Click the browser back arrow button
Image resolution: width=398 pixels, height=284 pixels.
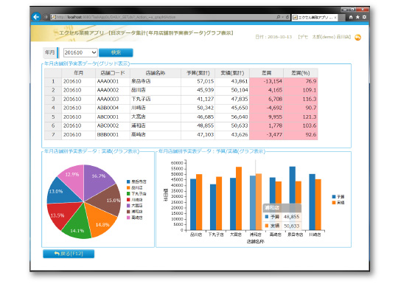(36, 17)
